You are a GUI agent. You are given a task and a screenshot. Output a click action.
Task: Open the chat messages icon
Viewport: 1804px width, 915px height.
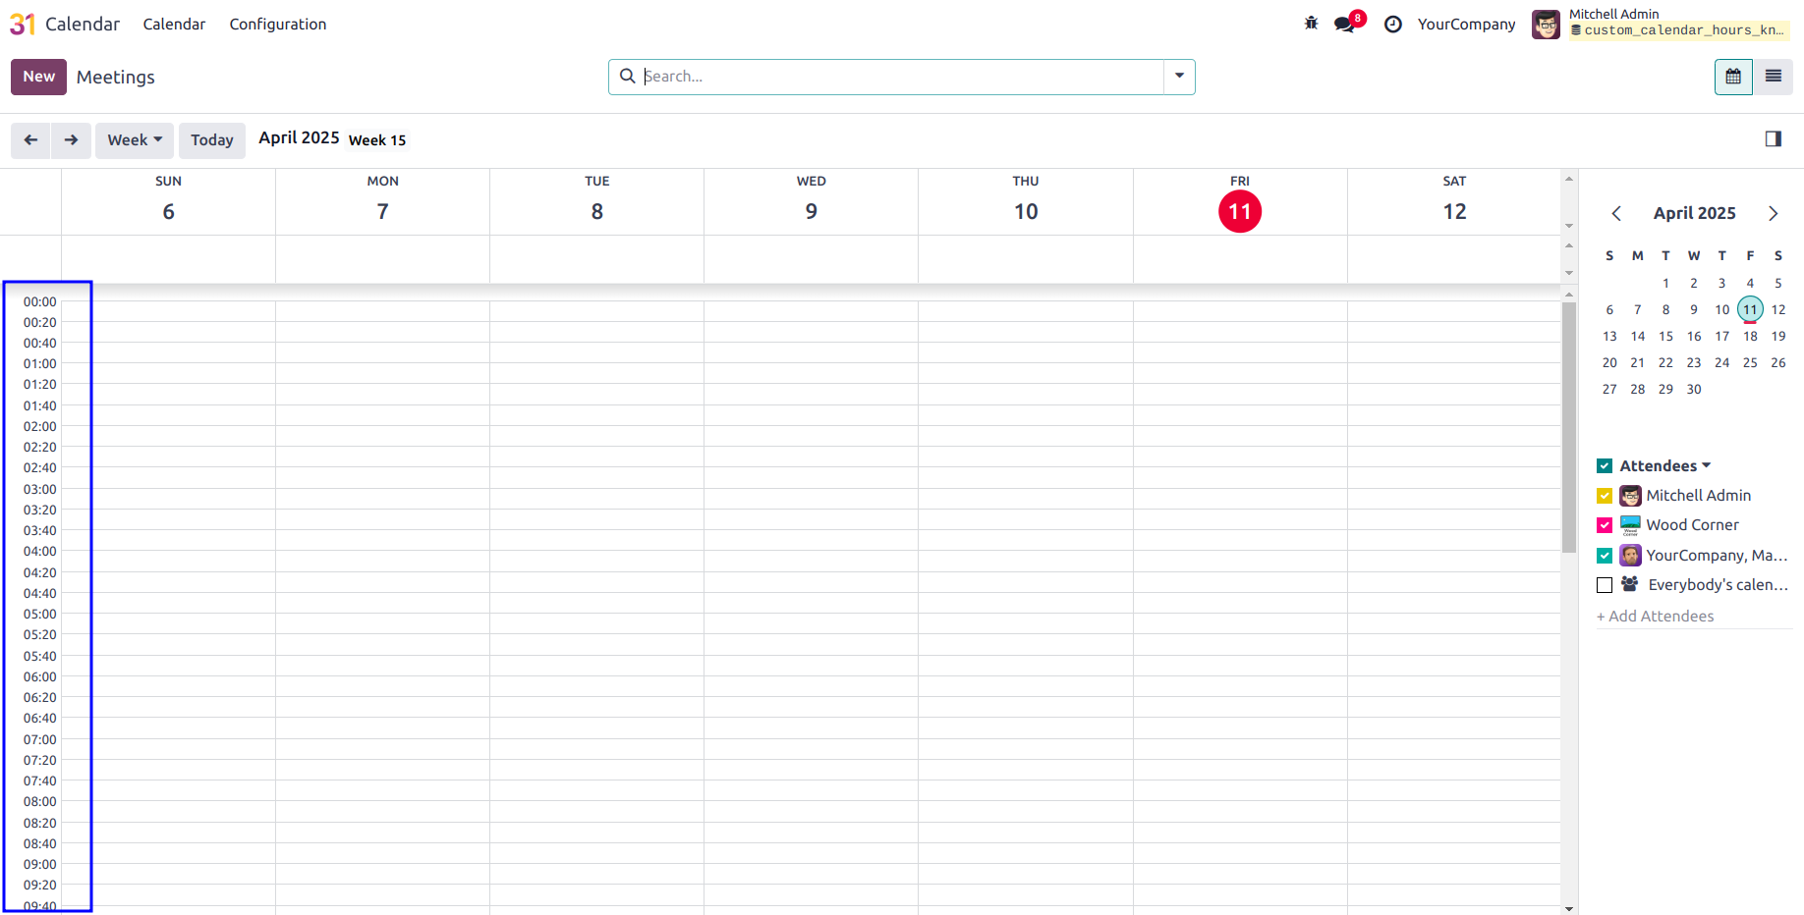click(x=1345, y=24)
